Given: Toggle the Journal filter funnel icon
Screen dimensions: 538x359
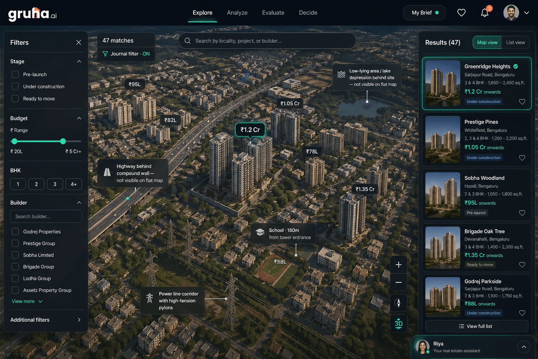Looking at the screenshot, I should click(105, 54).
